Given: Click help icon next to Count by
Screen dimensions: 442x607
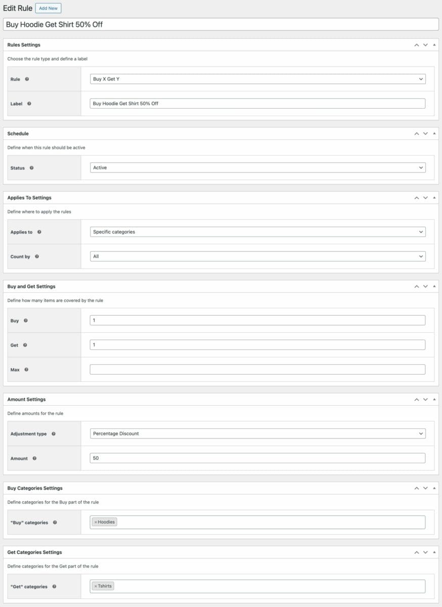Looking at the screenshot, I should click(x=37, y=256).
